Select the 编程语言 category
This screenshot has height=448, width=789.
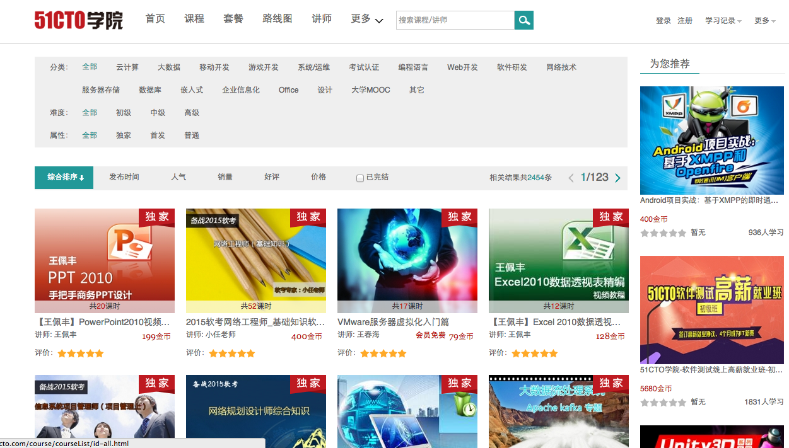(413, 67)
